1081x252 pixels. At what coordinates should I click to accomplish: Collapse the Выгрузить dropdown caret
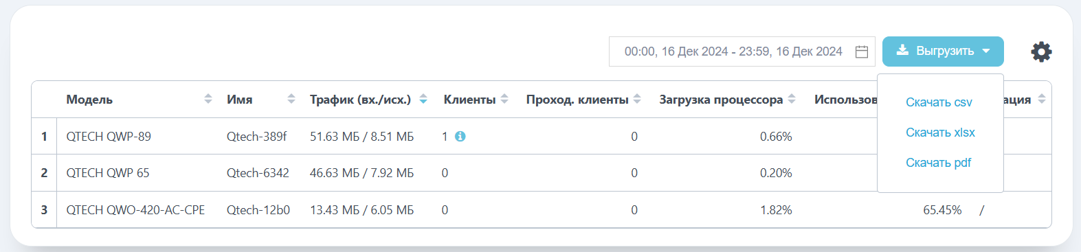tap(986, 51)
